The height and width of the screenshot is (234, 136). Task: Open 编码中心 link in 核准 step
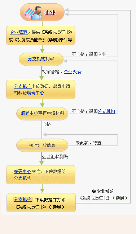tap(23, 172)
